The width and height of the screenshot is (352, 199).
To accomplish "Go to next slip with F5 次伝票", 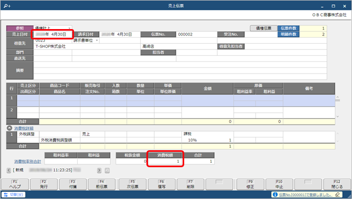I will pyautogui.click(x=133, y=184).
